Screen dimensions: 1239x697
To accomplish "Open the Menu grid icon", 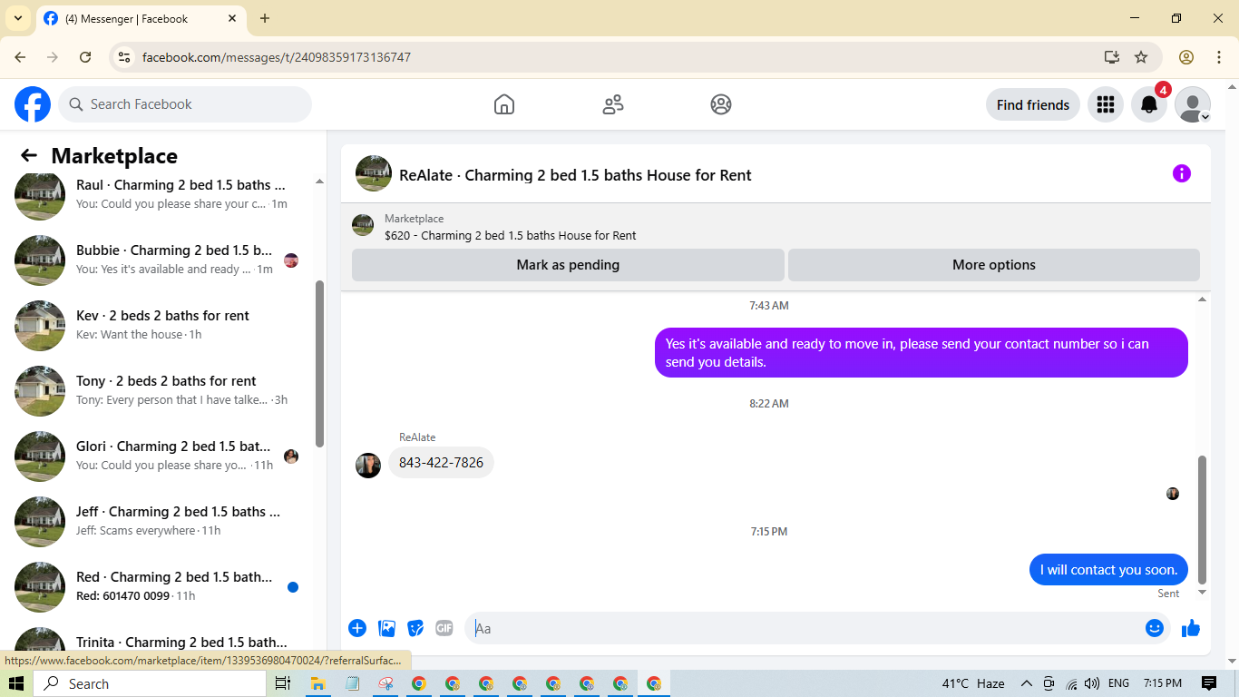I will coord(1105,104).
